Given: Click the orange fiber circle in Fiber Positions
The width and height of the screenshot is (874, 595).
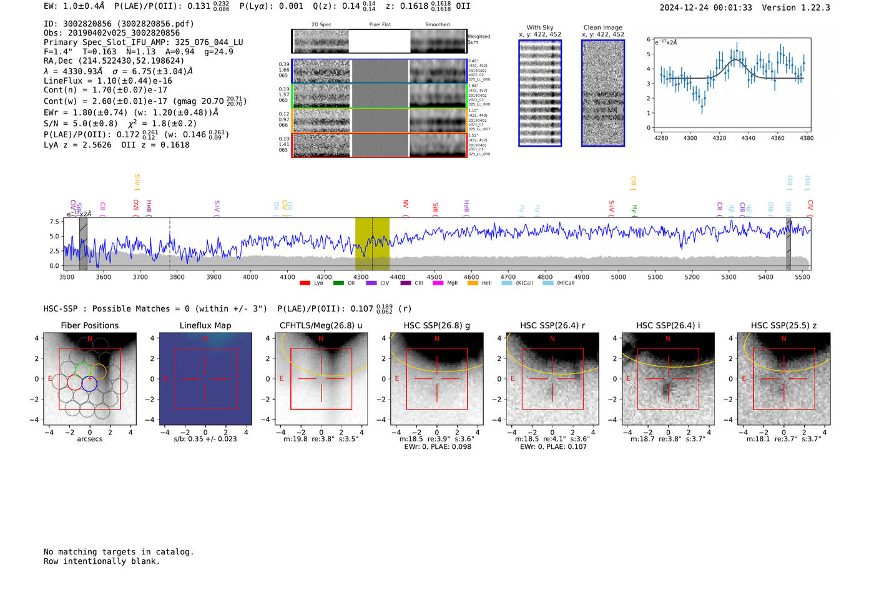Looking at the screenshot, I should pos(98,371).
